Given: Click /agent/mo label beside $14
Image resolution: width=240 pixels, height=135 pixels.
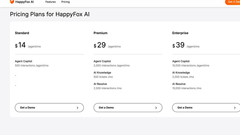Looking at the screenshot, I should [34, 47].
